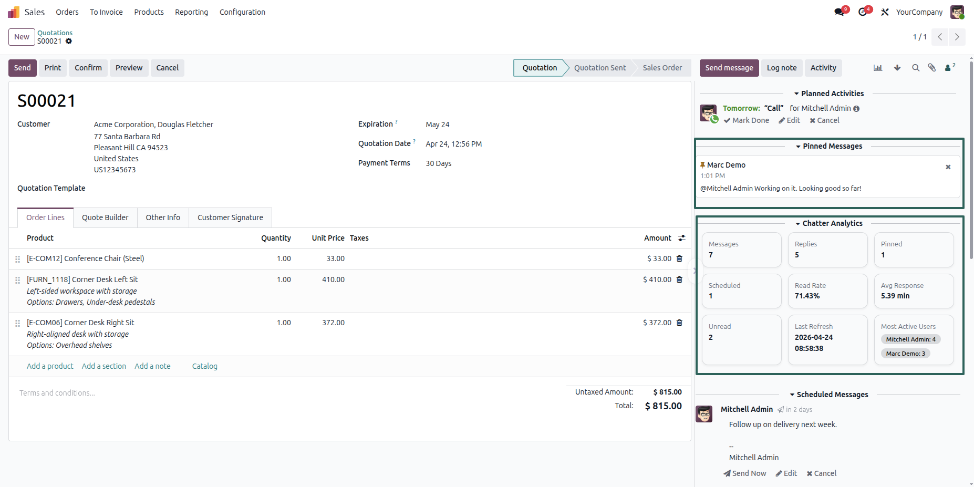Click the Send quotation button
The image size is (974, 487).
[23, 68]
